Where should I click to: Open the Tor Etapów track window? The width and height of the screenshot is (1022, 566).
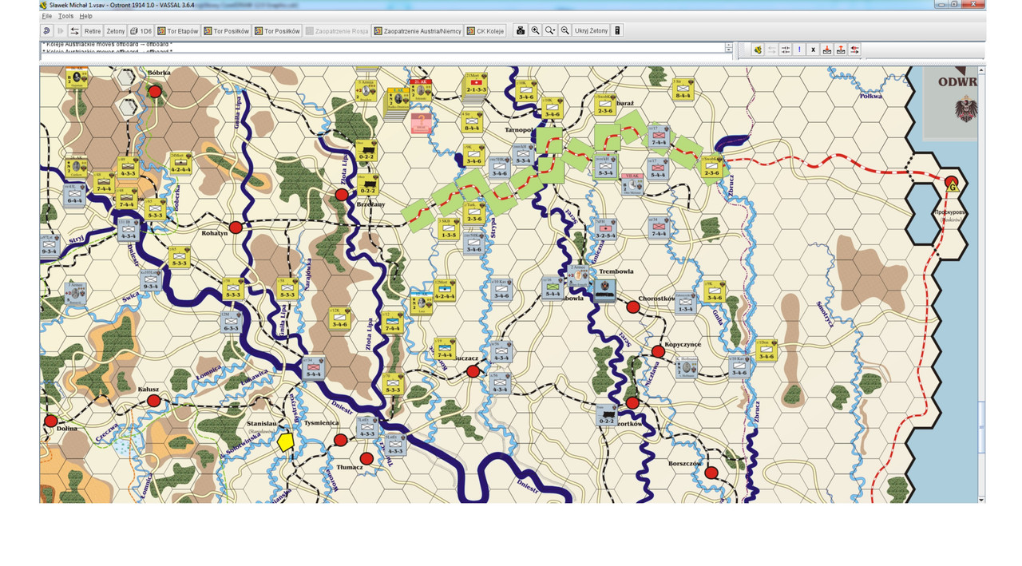(x=178, y=31)
